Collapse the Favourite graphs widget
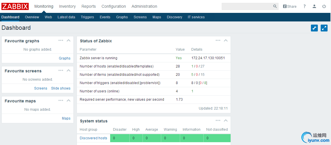Image resolution: width=331 pixels, height=145 pixels. tap(69, 41)
